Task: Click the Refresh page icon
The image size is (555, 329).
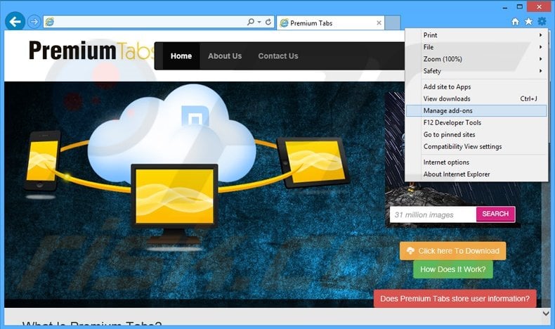Action: 268,22
